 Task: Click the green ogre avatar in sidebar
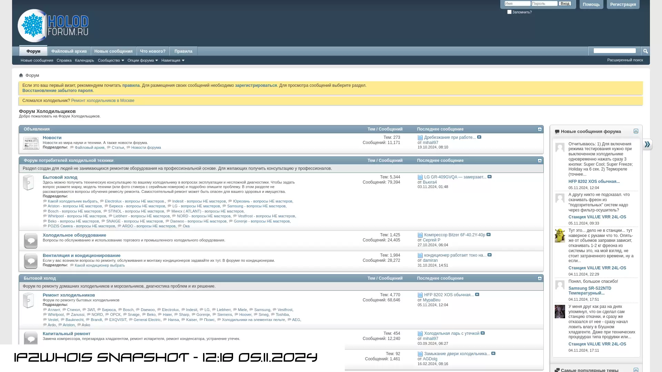560,236
